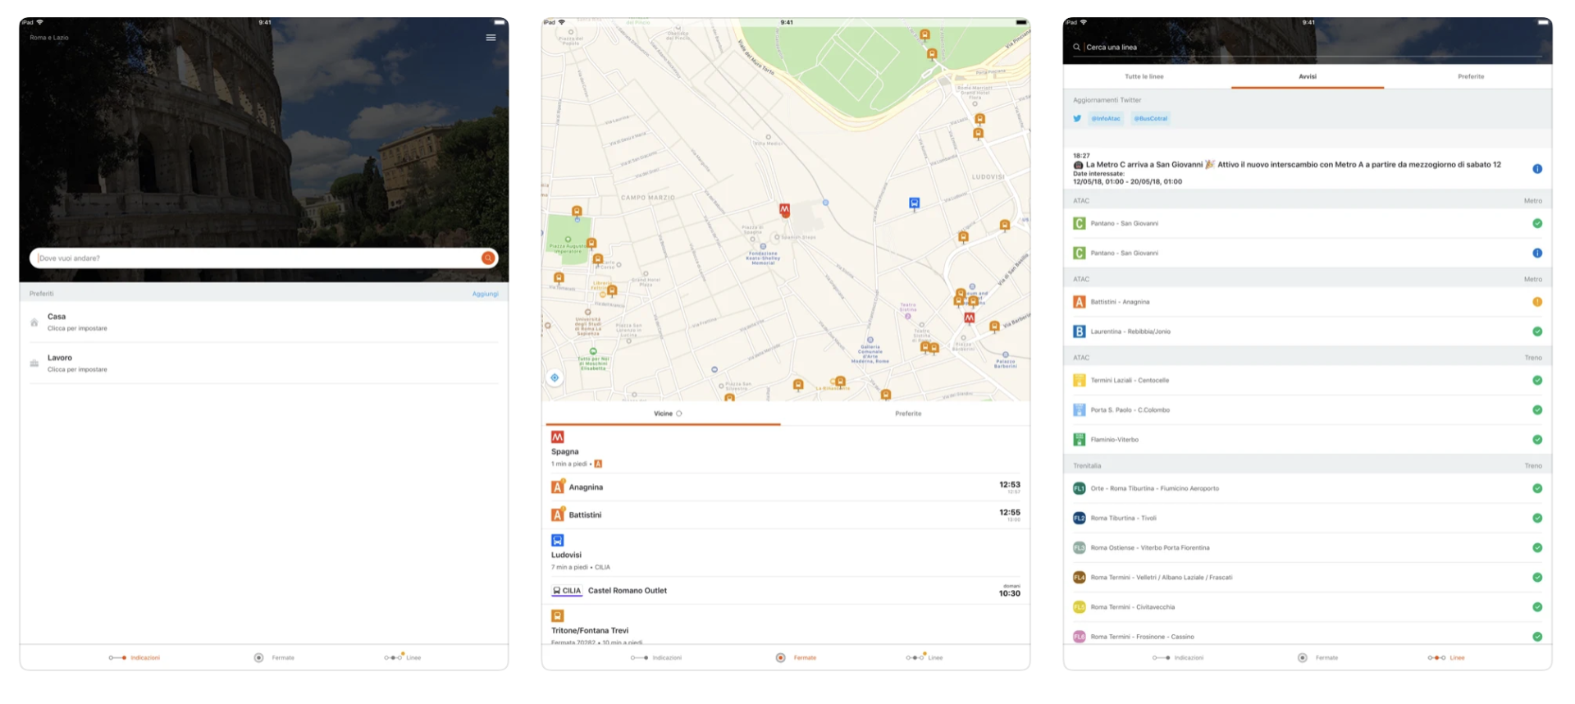Viewport: 1575px width, 704px height.
Task: Tap the Barberini metro marker on map
Action: (x=970, y=318)
